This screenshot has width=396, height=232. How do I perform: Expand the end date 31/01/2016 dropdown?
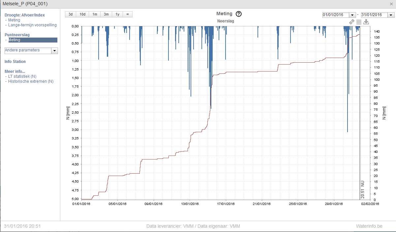coord(391,15)
